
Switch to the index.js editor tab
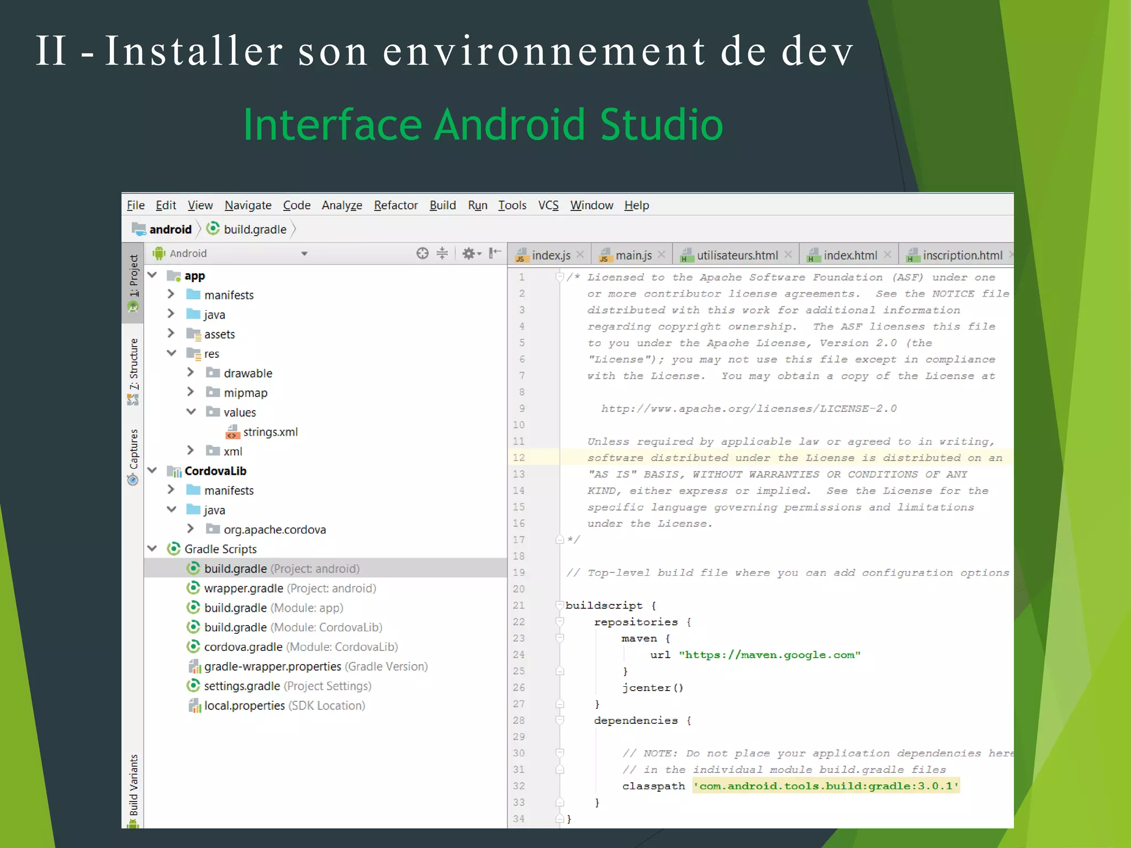pos(550,255)
